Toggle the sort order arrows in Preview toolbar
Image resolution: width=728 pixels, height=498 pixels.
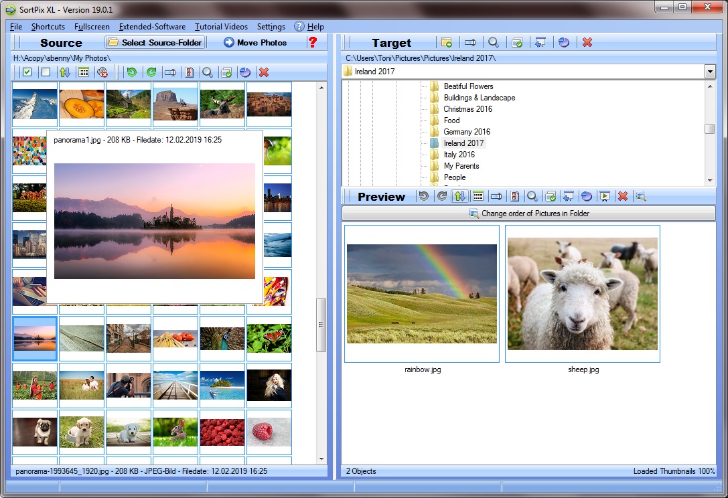(x=461, y=196)
